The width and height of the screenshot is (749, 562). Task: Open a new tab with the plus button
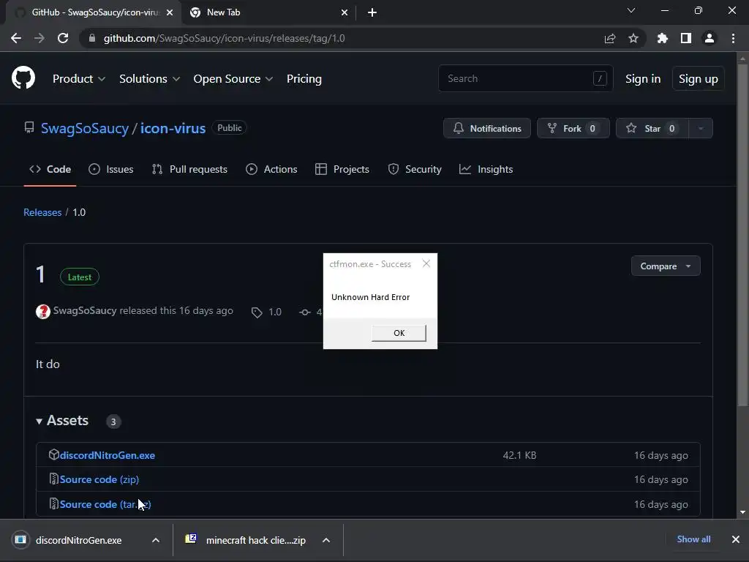pos(372,12)
